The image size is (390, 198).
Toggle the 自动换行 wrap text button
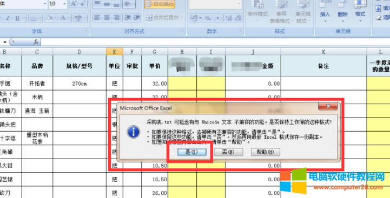[160, 4]
